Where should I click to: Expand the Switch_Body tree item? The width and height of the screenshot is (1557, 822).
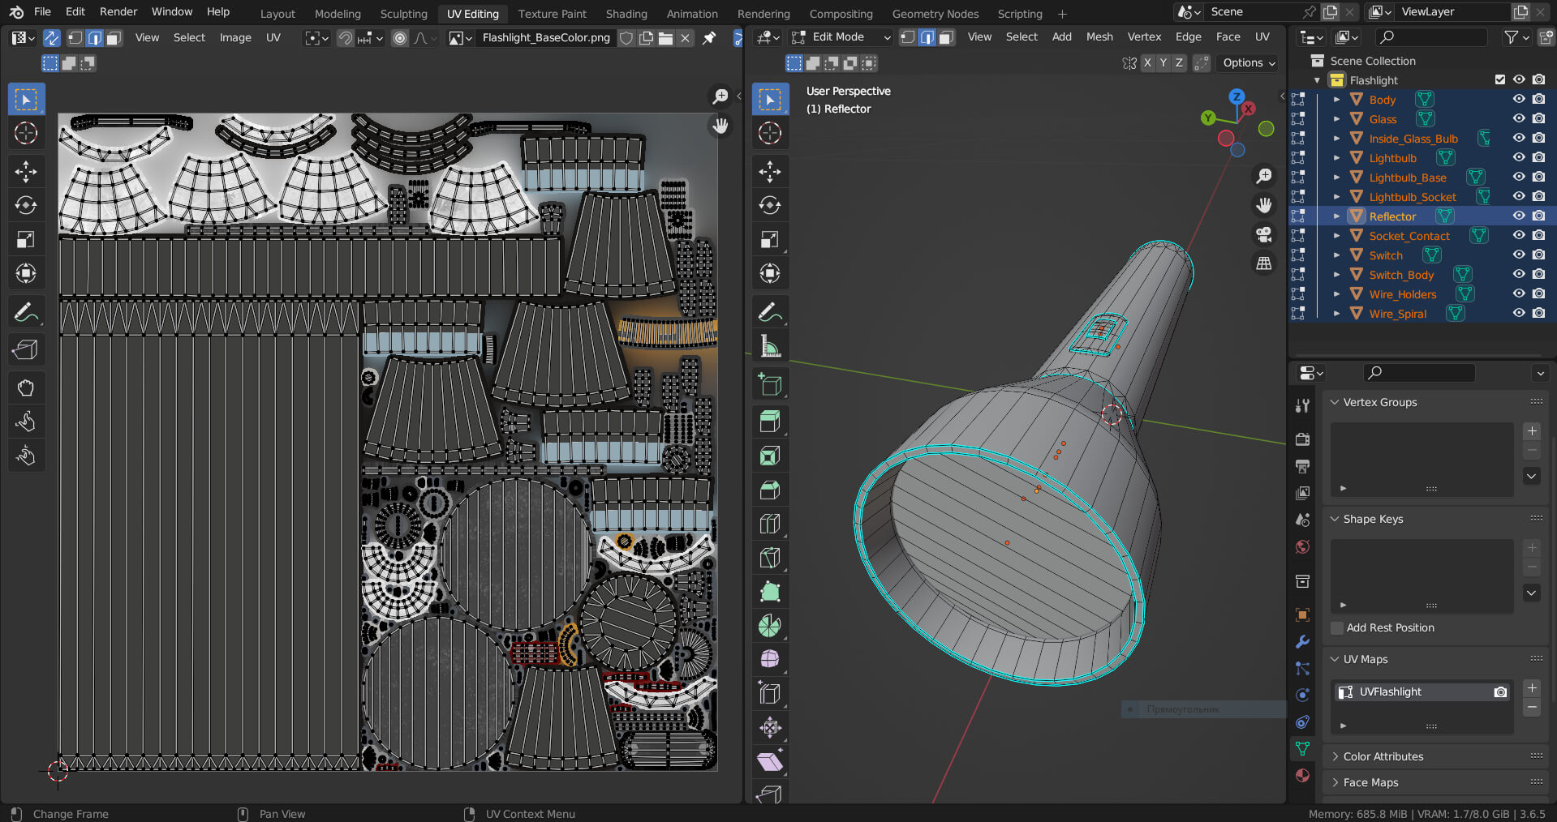pyautogui.click(x=1336, y=275)
